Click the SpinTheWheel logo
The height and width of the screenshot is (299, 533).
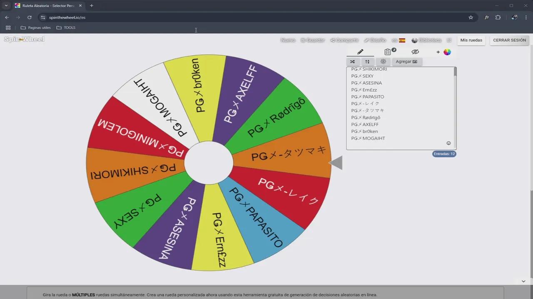24,39
